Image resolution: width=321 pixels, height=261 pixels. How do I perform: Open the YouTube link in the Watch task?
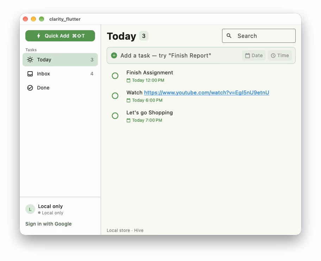tap(207, 93)
